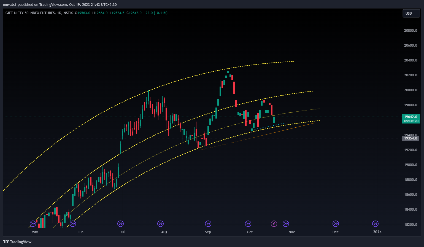The height and width of the screenshot is (247, 424).
Task: Click the 18200.0 price axis label
Action: pyautogui.click(x=411, y=225)
